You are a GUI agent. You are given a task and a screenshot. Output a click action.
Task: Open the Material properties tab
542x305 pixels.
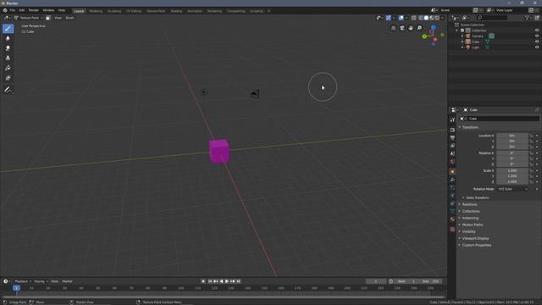[x=452, y=219]
